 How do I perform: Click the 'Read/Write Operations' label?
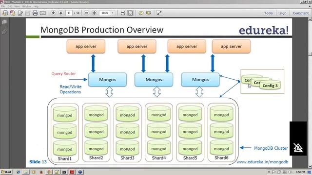click(x=70, y=89)
